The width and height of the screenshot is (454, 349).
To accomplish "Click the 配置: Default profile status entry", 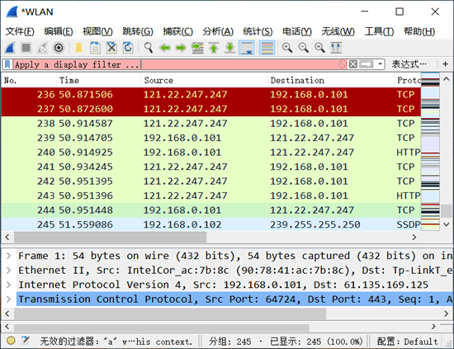I will tap(407, 342).
